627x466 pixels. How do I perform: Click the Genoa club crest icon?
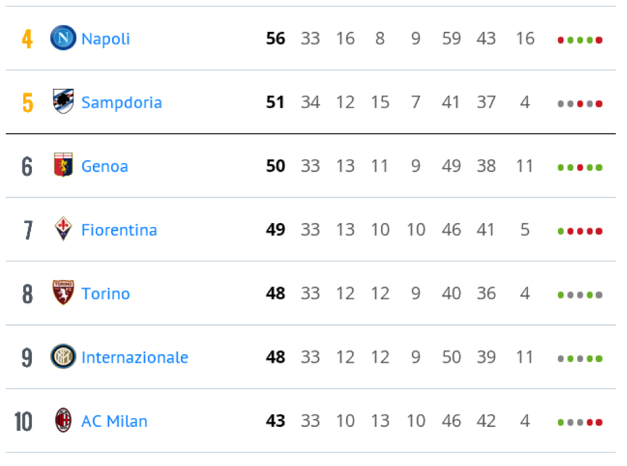63,165
